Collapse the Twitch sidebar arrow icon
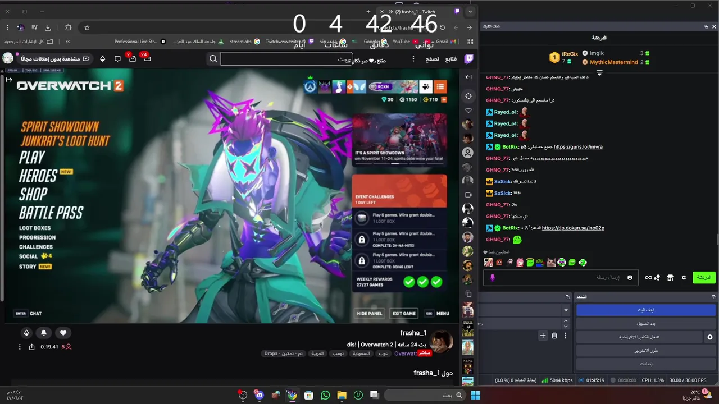The width and height of the screenshot is (719, 404). (468, 77)
